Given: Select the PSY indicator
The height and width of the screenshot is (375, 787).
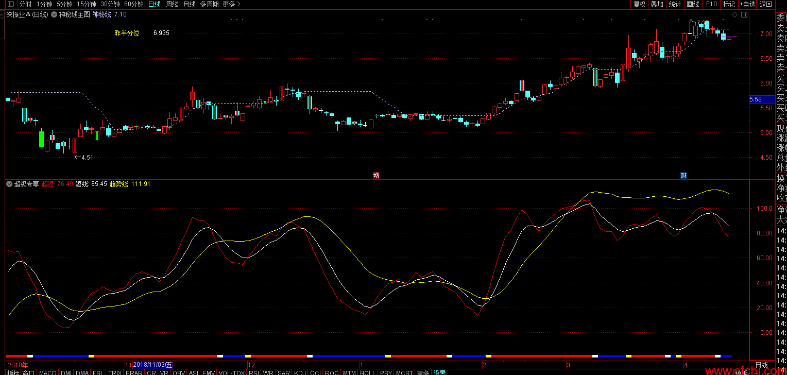Looking at the screenshot, I should pos(386,372).
